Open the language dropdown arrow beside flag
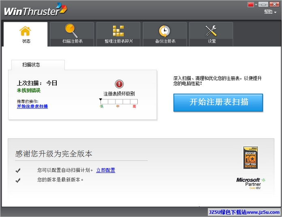This screenshot has height=217, width=282. tap(256, 5)
